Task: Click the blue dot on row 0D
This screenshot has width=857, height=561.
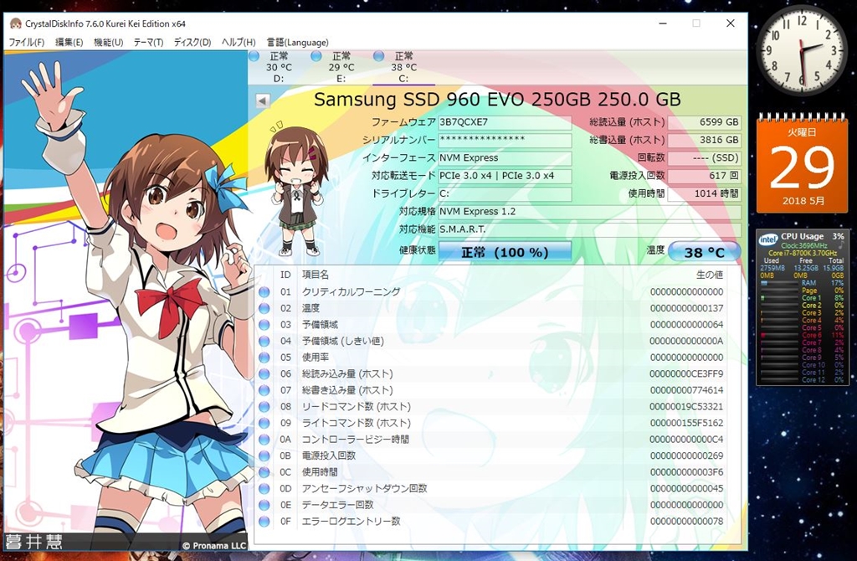Action: coord(264,489)
